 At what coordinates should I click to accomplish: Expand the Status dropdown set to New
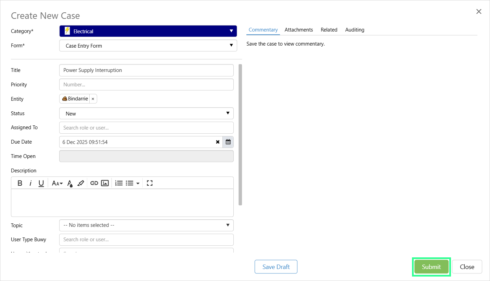146,113
